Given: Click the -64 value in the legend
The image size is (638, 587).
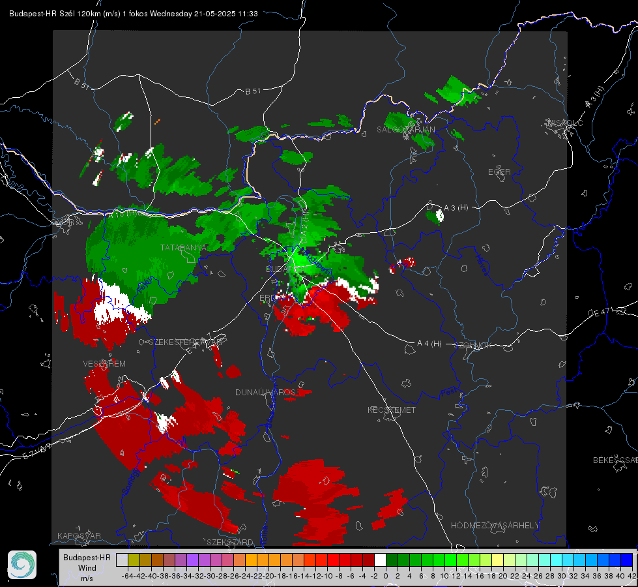Looking at the screenshot, I should 128,576.
